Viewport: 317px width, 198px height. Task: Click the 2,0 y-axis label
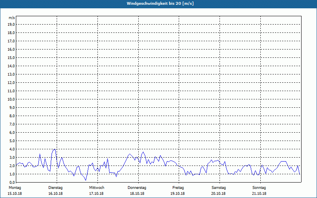pyautogui.click(x=12, y=166)
